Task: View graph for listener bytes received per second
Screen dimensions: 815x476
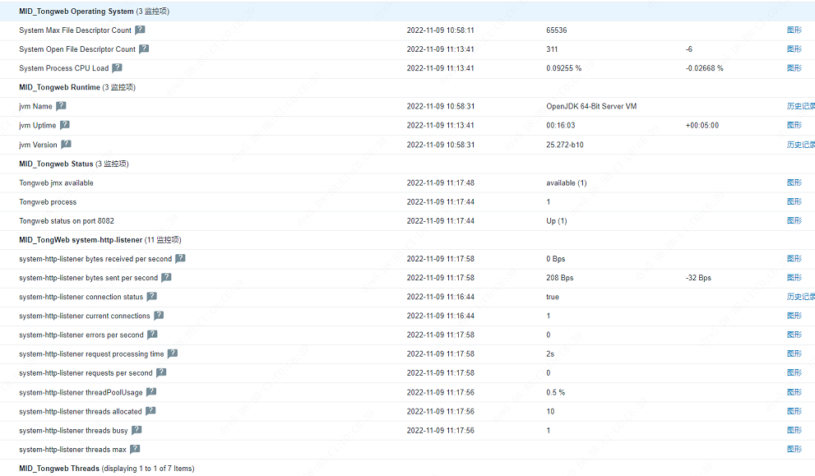Action: tap(794, 259)
